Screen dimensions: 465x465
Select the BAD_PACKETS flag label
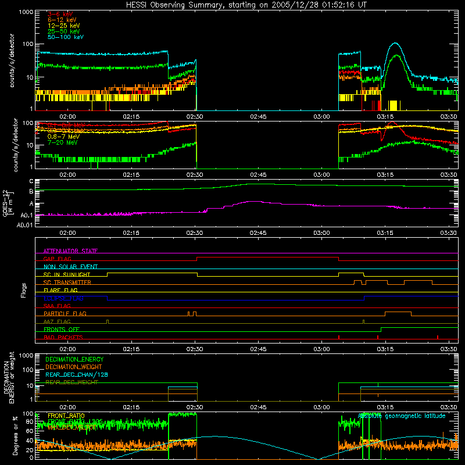[x=63, y=338]
